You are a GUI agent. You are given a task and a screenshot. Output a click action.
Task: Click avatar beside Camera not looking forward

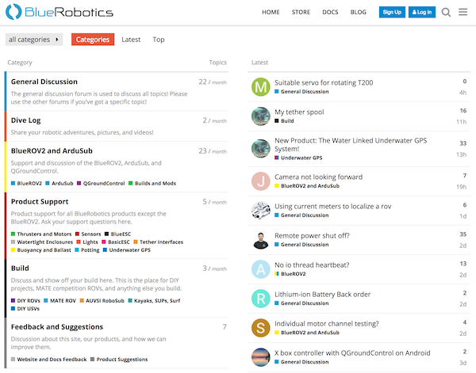tap(260, 181)
